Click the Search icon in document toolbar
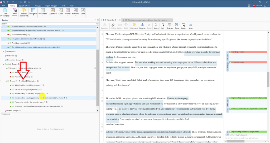The height and width of the screenshot is (143, 270). 156,26
